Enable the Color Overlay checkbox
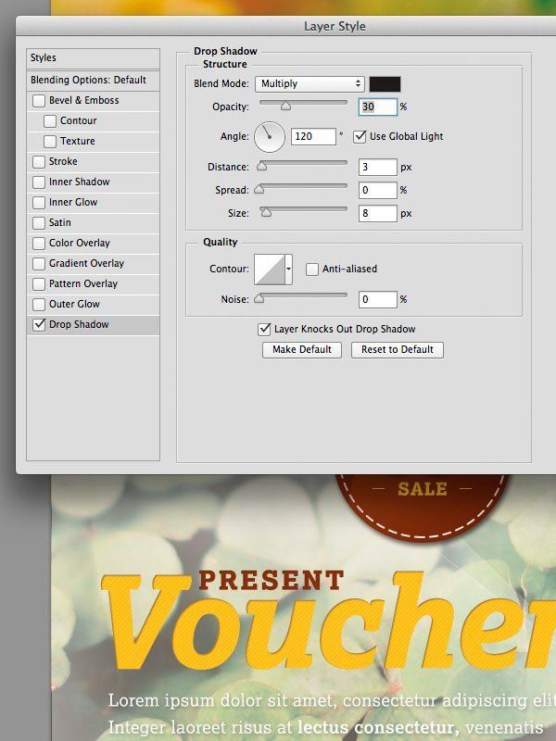This screenshot has width=556, height=741. pos(39,243)
